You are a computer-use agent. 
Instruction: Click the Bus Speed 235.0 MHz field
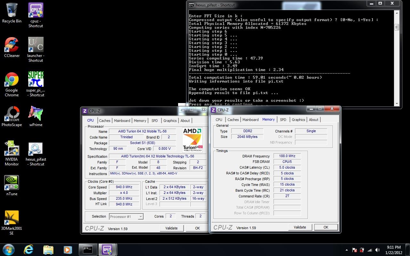pyautogui.click(x=124, y=199)
